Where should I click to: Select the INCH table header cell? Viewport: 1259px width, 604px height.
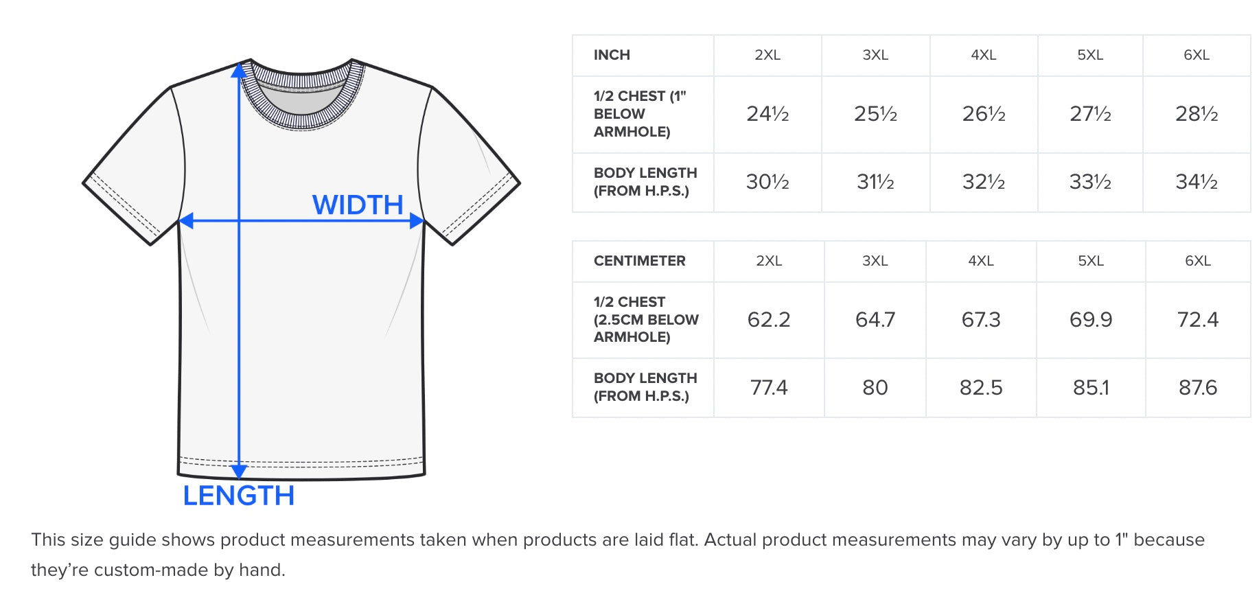tap(612, 55)
